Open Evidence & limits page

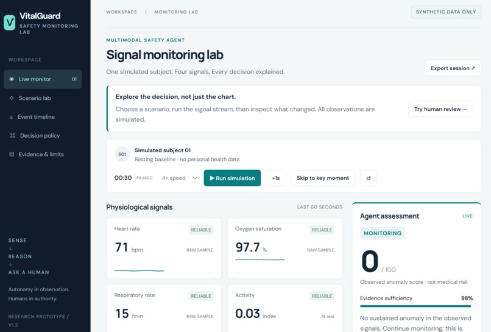[43, 154]
